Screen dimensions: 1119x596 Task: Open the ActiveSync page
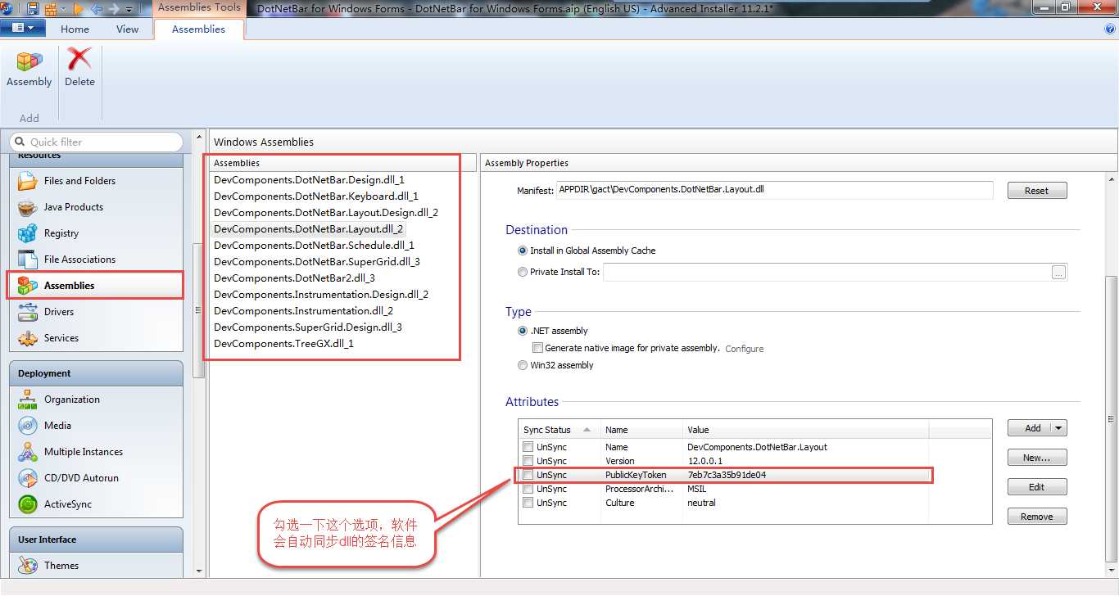click(x=96, y=504)
